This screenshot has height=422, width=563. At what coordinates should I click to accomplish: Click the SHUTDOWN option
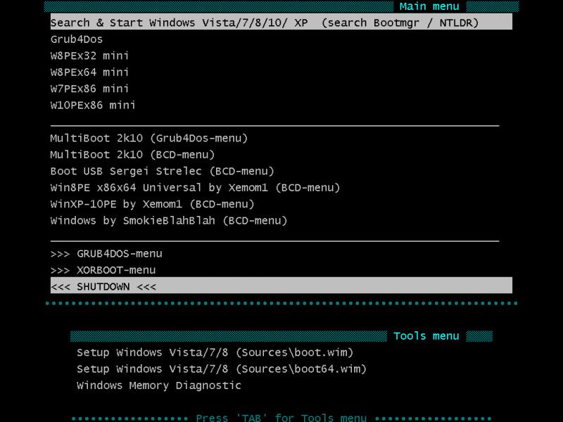(x=281, y=286)
